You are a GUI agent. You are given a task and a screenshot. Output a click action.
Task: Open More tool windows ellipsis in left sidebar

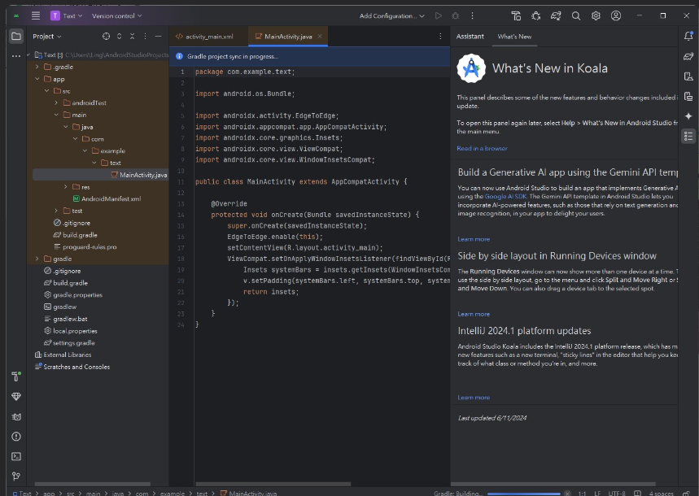tap(16, 56)
